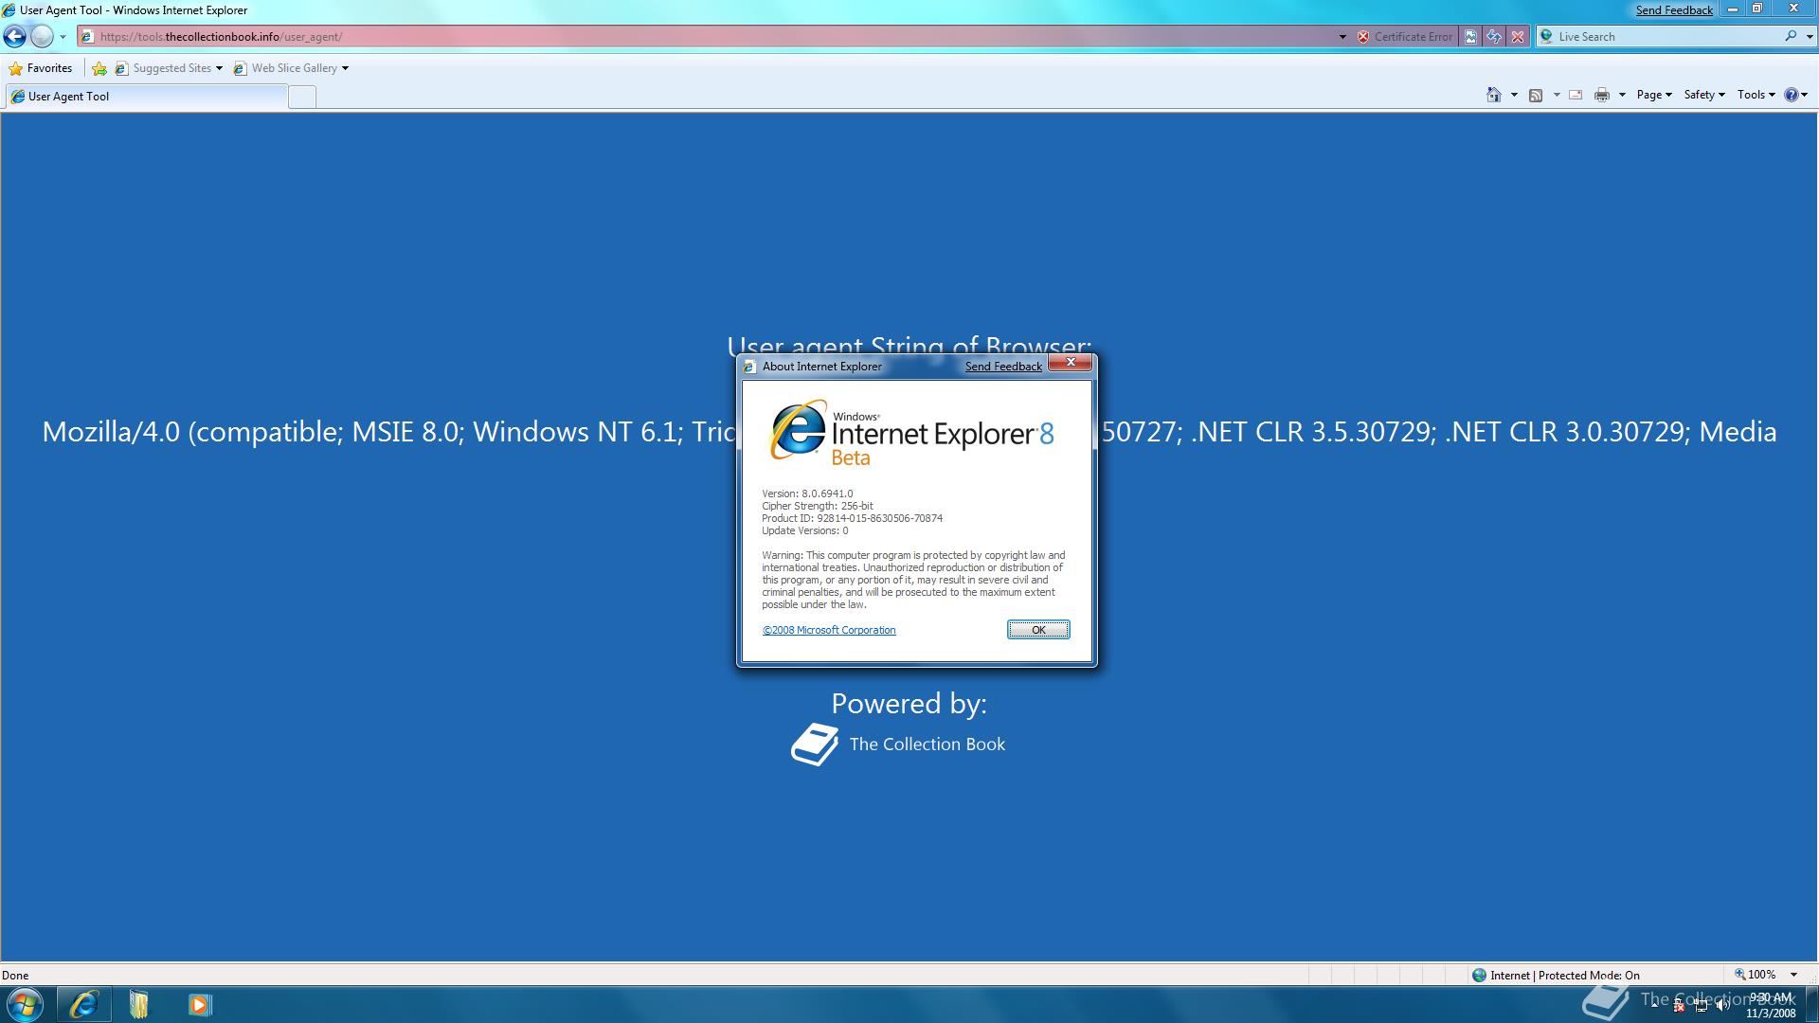Click the magnifier Search icon

[1791, 36]
